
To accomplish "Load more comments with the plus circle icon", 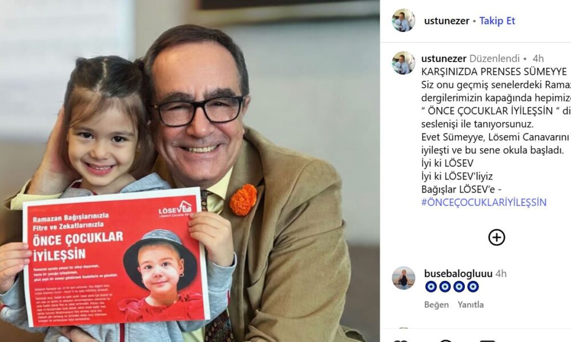I will click(x=496, y=237).
